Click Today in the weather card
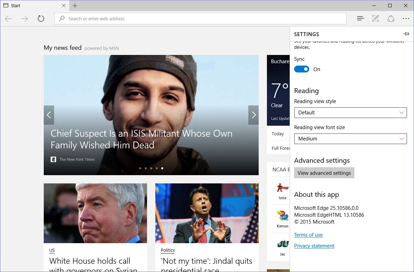This screenshot has height=272, width=414. point(278,134)
